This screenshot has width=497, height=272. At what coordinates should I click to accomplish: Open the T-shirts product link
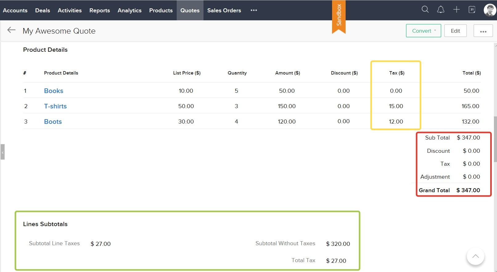(x=55, y=106)
